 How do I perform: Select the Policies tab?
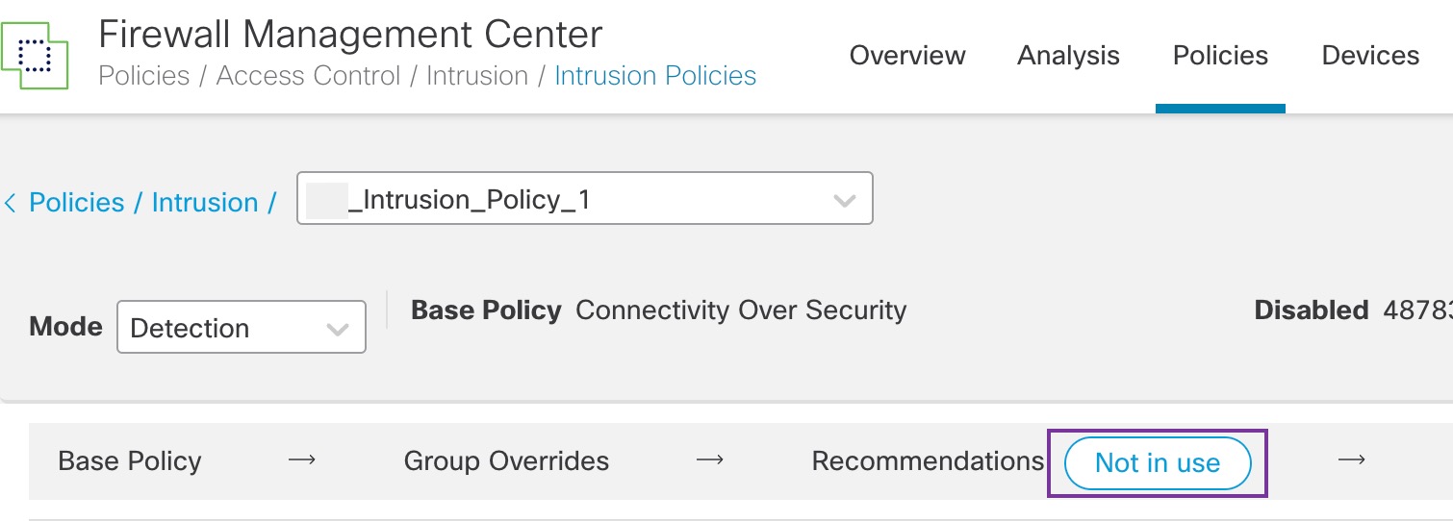1220,56
